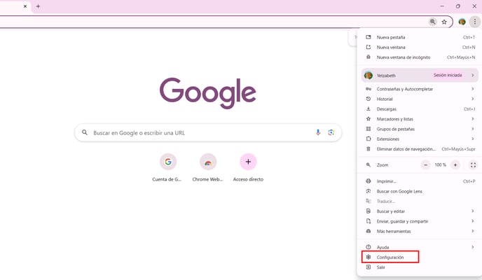
Task: Click the zoom magnifier icon in the address bar
Action: point(432,22)
